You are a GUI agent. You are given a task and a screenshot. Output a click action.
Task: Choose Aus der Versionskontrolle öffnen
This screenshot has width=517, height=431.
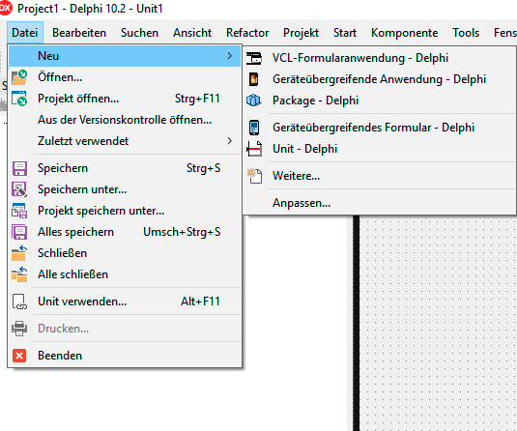coord(125,120)
